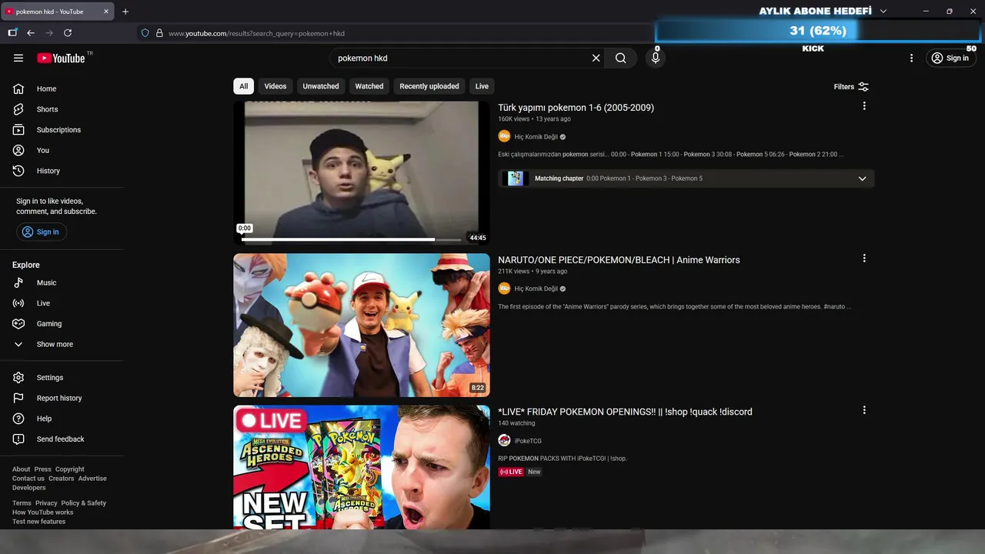Screen dimensions: 985x554
Task: Open Hiç Komik Değil channel on first result
Action: 536,137
